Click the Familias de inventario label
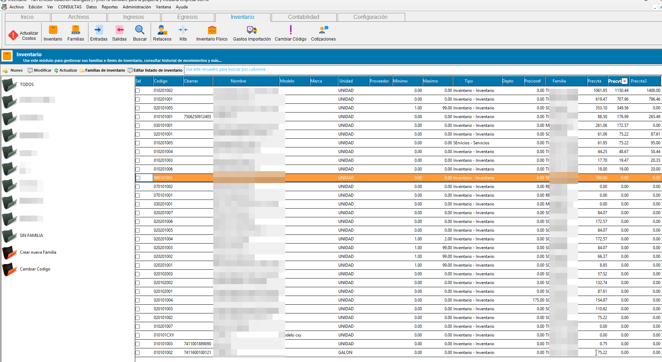 [105, 70]
